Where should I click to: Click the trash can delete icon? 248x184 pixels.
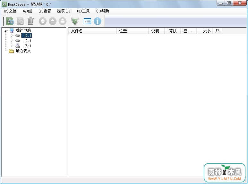coord(30,21)
